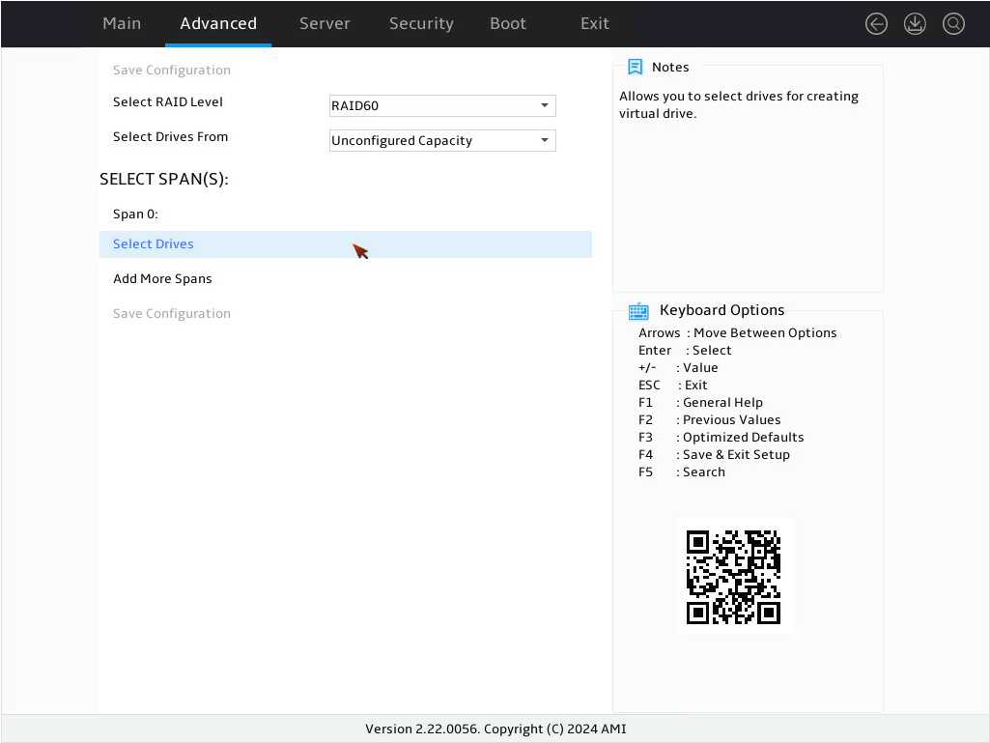The width and height of the screenshot is (990, 743).
Task: Click the Keyboard Options keyboard icon
Action: (x=638, y=311)
